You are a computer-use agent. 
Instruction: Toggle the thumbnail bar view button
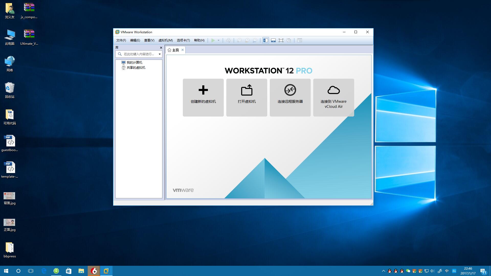pyautogui.click(x=273, y=40)
